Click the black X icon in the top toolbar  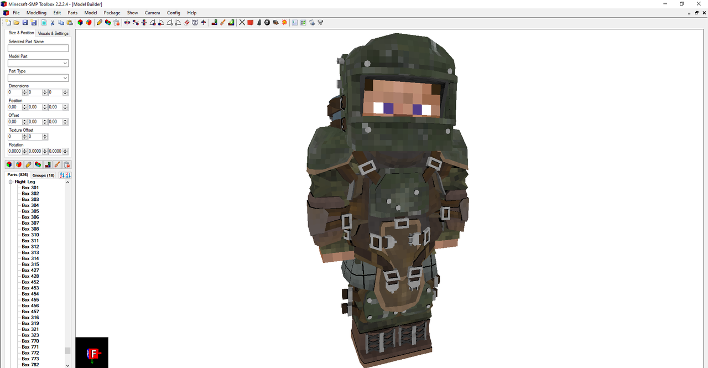click(x=242, y=23)
